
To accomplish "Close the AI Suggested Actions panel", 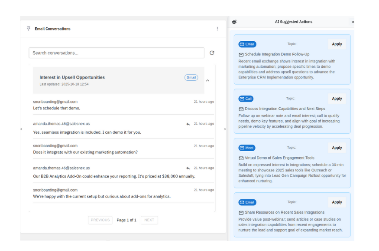I will [353, 22].
